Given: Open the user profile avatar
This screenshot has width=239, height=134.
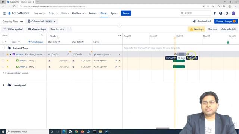Looking at the screenshot, I should [x=233, y=13].
